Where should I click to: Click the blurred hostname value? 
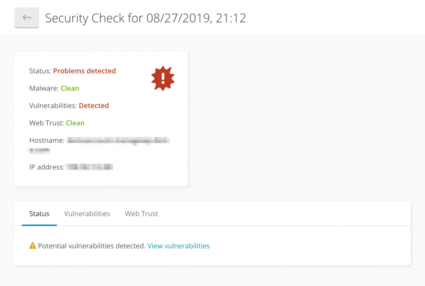coord(118,141)
